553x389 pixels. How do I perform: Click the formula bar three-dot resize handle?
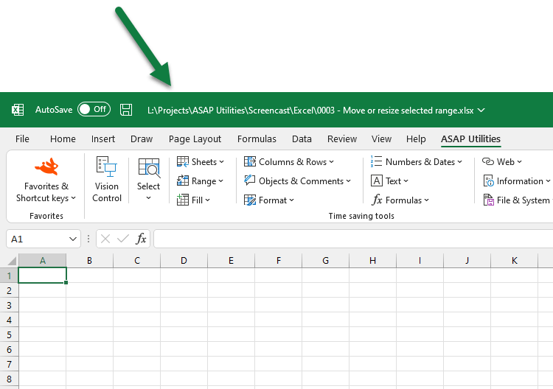[x=88, y=239]
